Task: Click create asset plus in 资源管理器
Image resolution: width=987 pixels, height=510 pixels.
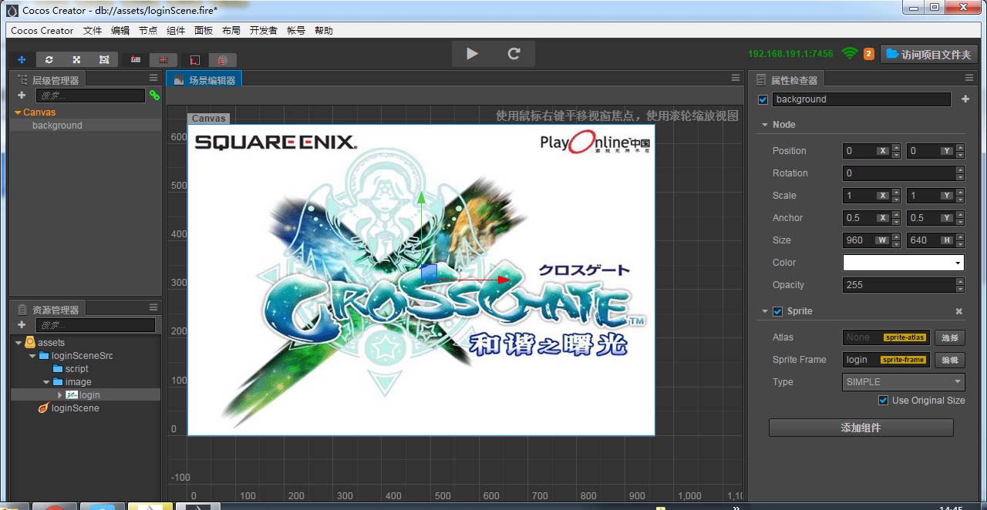Action: point(22,325)
